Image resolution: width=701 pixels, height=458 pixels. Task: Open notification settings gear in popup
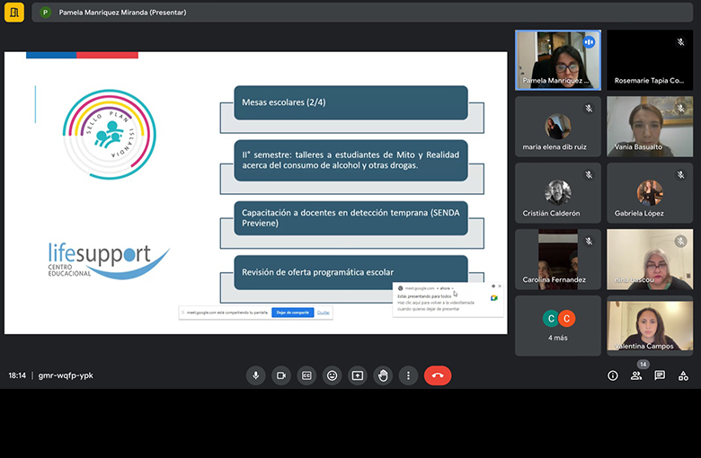tap(492, 286)
